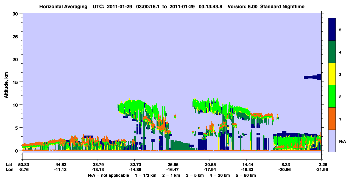Click latitude value 38.79
The width and height of the screenshot is (357, 183).
click(x=97, y=165)
